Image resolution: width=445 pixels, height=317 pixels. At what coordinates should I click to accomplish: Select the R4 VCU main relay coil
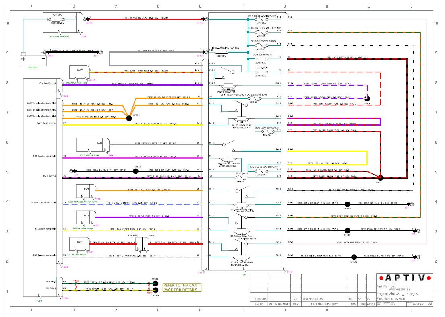[242, 119]
